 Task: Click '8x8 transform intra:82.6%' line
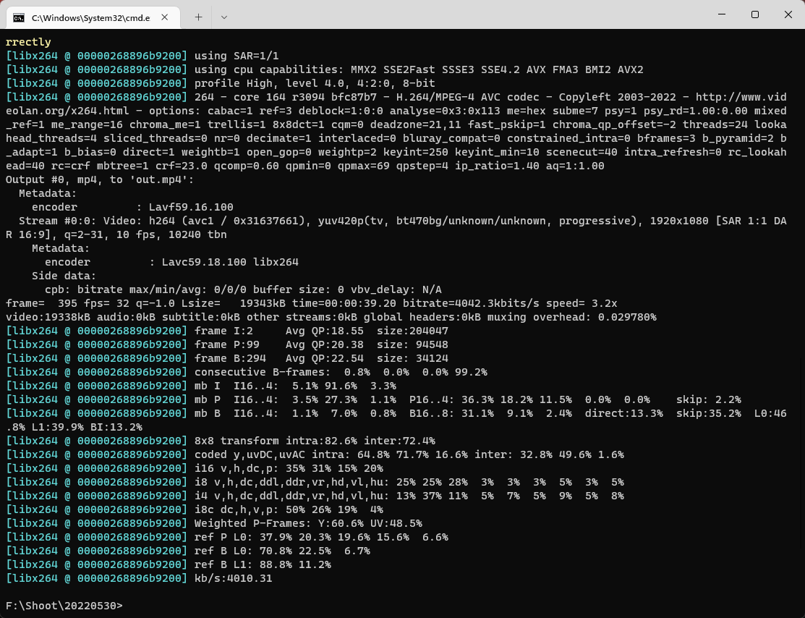(221, 441)
